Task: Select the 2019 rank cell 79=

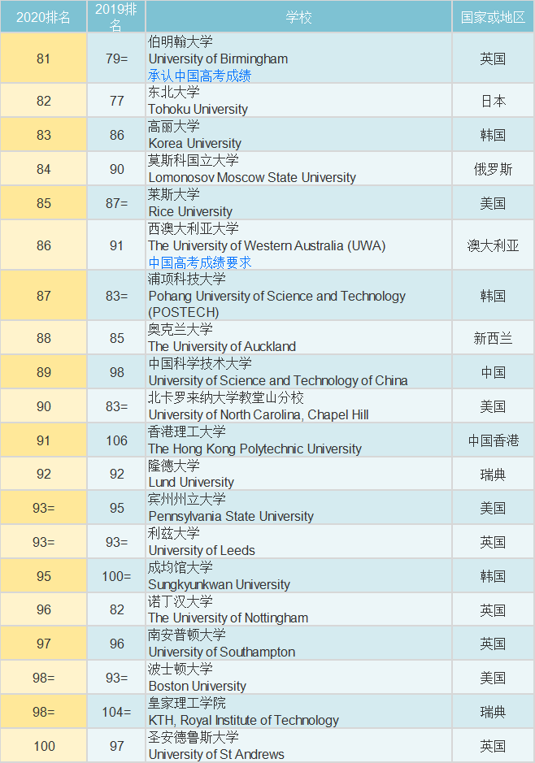Action: click(116, 59)
